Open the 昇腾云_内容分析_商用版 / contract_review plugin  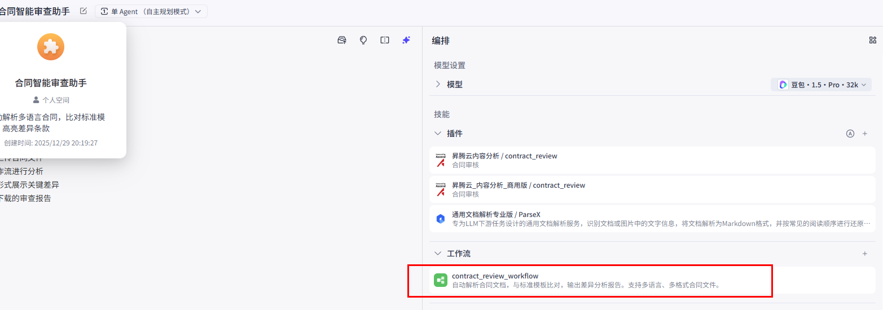(x=652, y=189)
